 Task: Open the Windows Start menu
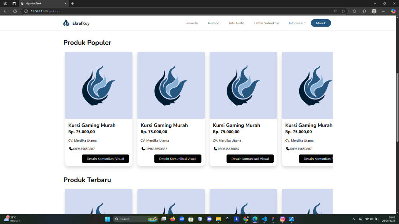tap(108, 219)
